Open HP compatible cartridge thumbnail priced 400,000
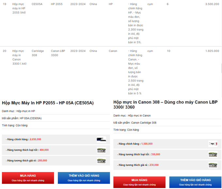Screen dimensions: 222x189 coord(102,150)
